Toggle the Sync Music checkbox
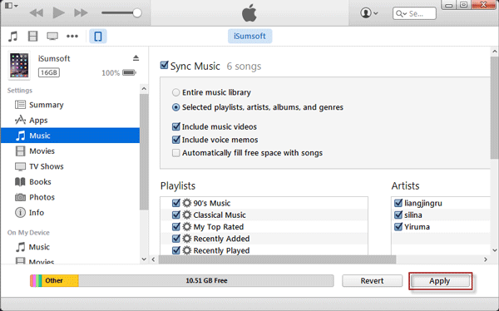499x311 pixels. coord(164,65)
